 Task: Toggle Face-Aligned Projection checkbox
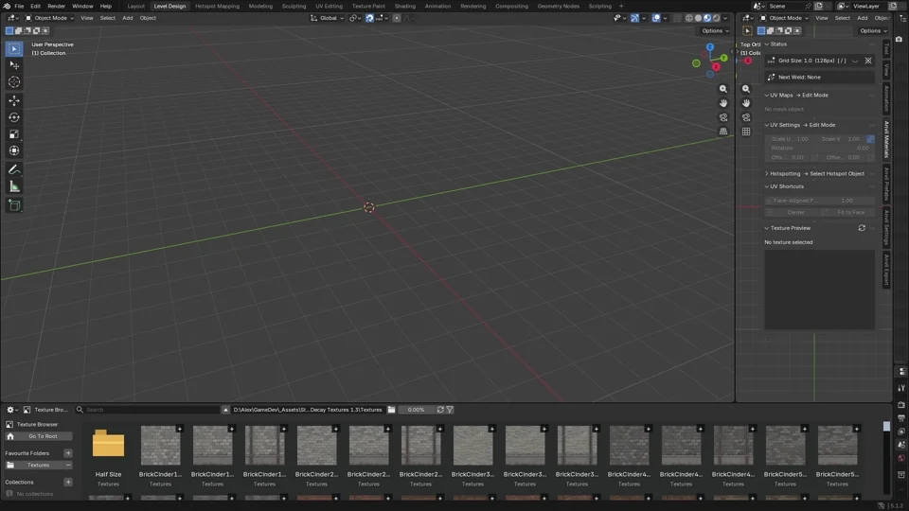point(769,201)
